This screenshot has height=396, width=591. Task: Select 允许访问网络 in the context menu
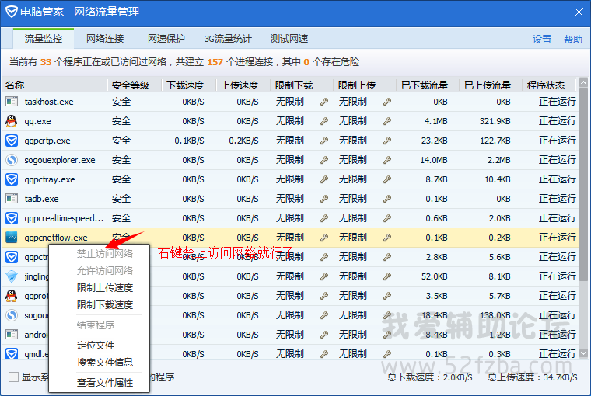point(105,271)
